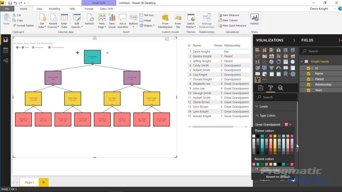This screenshot has height=192, width=342.
Task: Open the Data / Drill tab
Action: tap(106, 9)
